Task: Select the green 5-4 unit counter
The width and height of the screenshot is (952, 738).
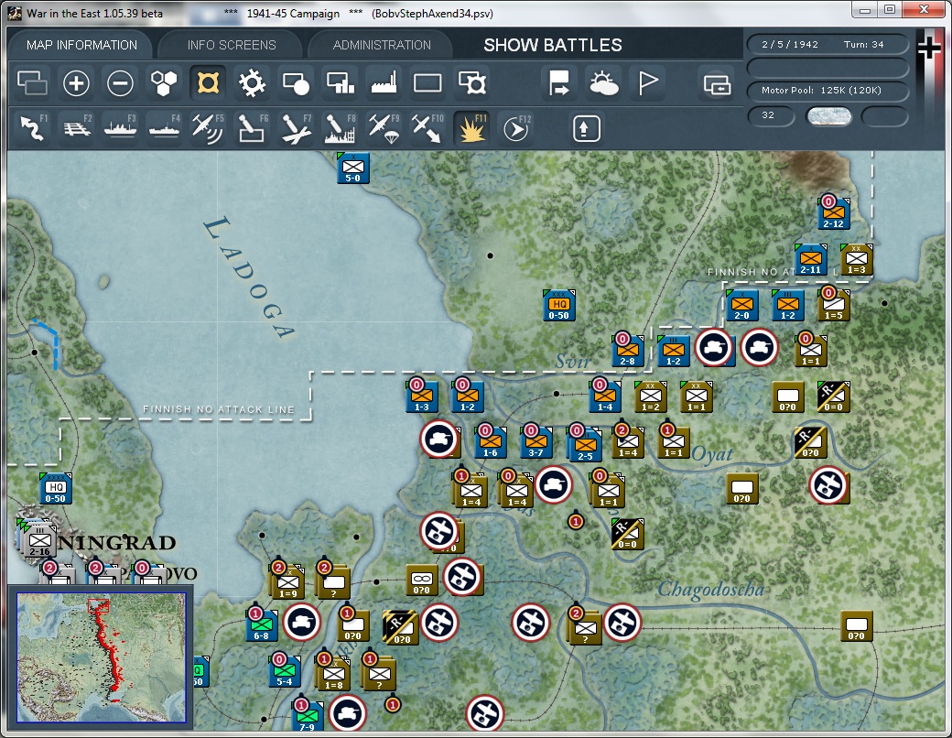Action: [284, 670]
